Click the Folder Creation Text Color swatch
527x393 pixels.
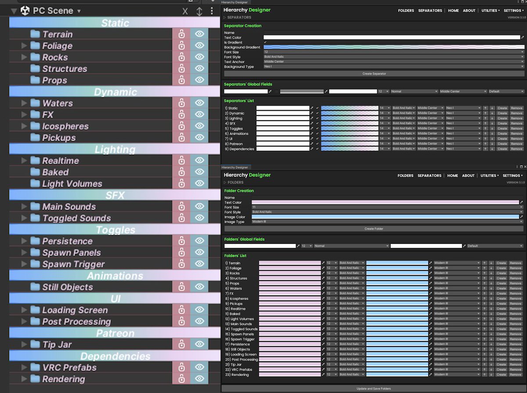tap(385, 202)
